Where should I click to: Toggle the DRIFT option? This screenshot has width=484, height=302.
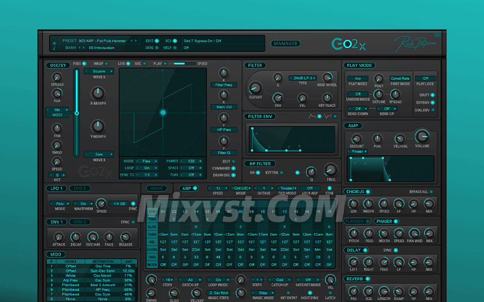tap(433, 95)
